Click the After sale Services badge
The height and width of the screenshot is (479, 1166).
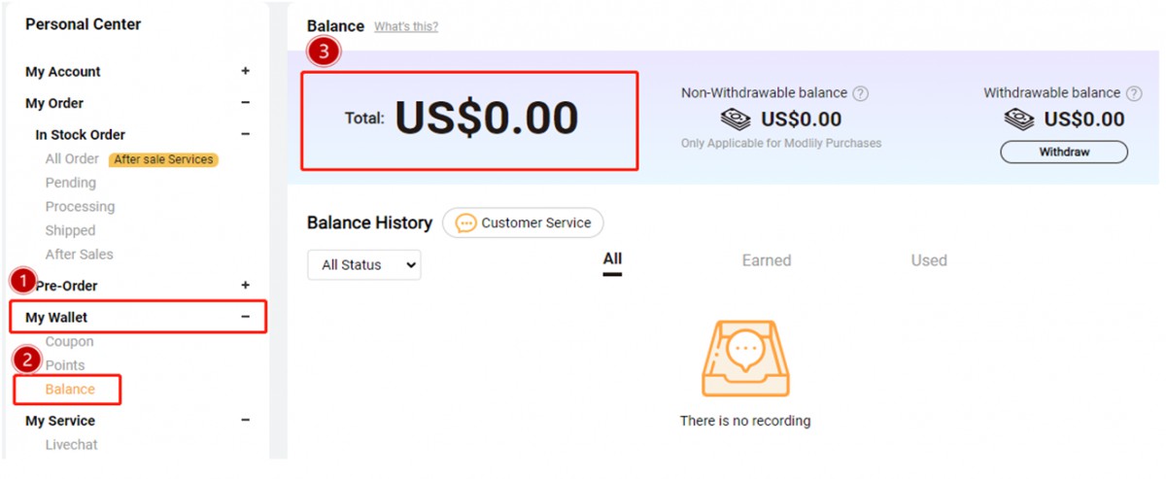[163, 159]
